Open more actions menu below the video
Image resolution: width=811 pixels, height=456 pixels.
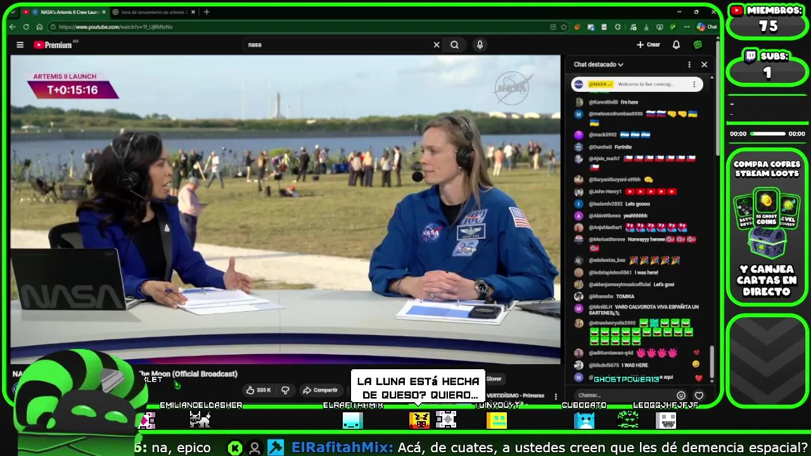(x=556, y=396)
